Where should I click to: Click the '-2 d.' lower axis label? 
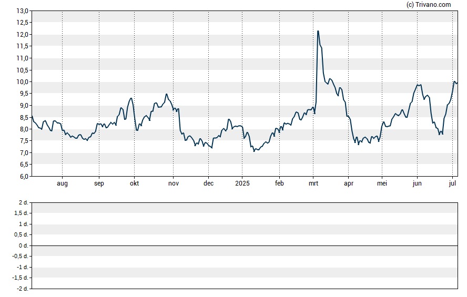23,289
